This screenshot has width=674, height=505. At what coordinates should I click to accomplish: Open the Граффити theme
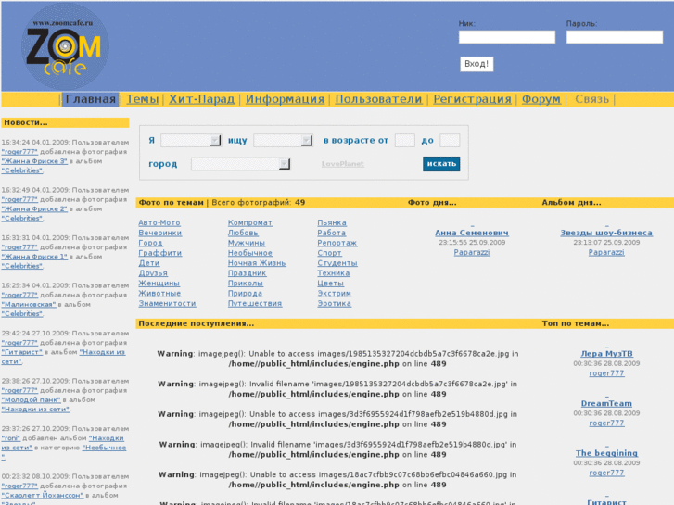(159, 253)
